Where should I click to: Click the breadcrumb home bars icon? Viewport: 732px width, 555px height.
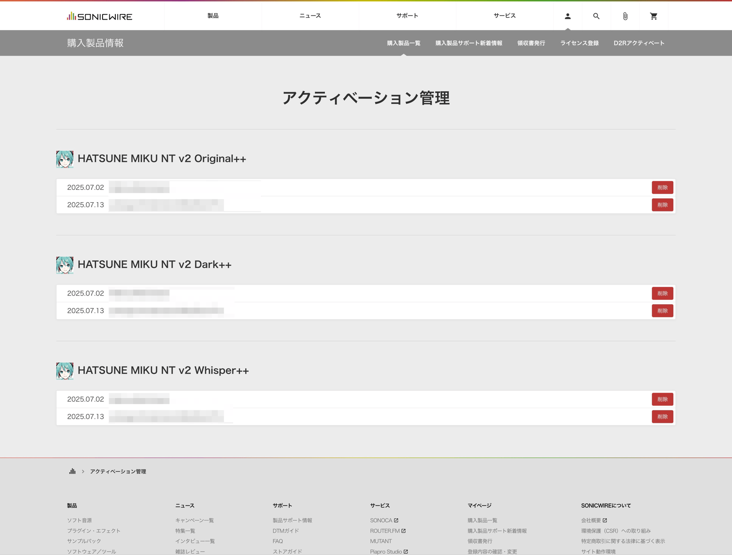tap(72, 471)
